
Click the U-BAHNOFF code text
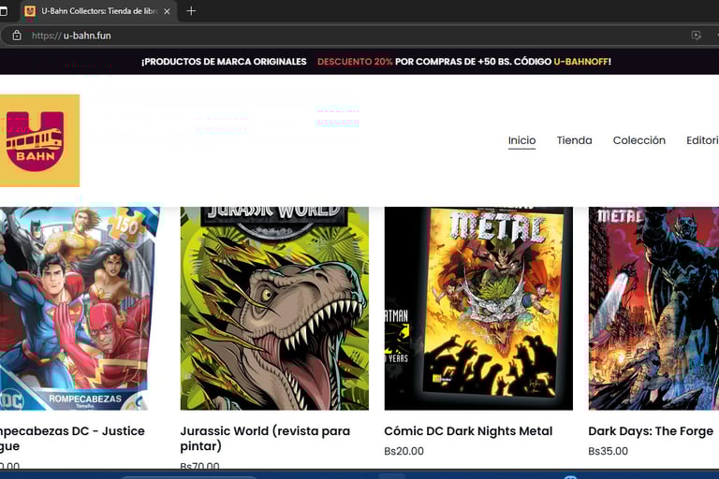click(581, 62)
